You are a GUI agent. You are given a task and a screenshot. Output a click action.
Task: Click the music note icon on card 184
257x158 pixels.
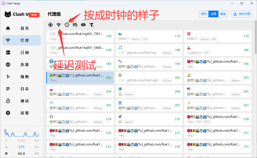120,47
